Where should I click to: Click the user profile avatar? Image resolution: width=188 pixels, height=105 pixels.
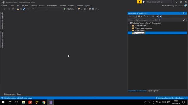(186, 6)
